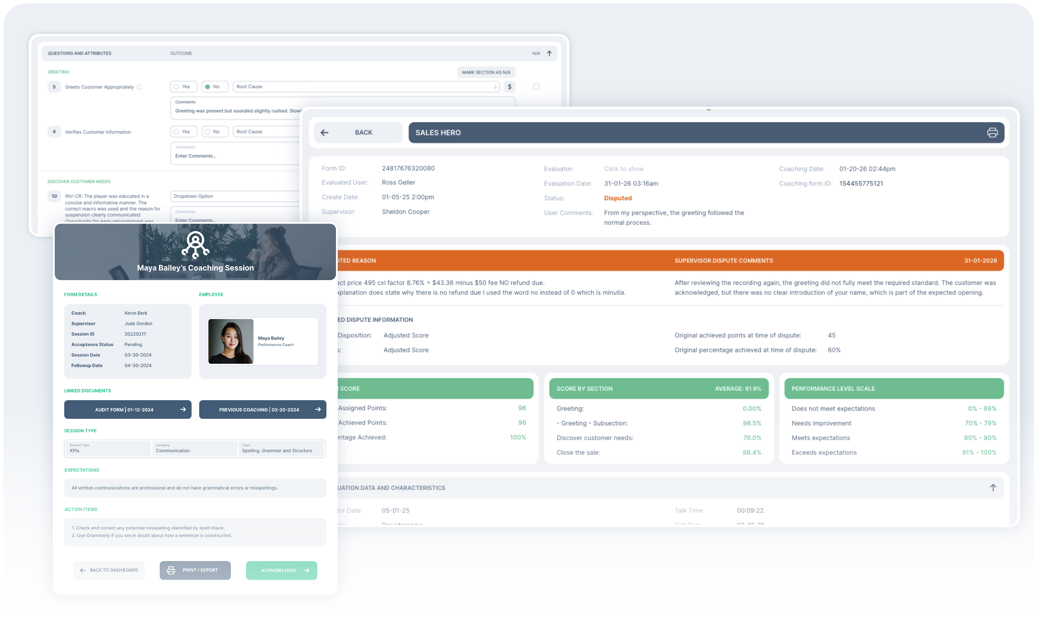Click the Back to Dashboard button
This screenshot has width=1046, height=633.
tap(109, 570)
